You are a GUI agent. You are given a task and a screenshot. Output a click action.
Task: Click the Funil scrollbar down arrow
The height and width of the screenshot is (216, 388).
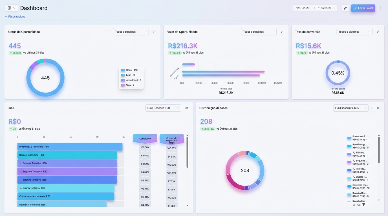click(x=187, y=206)
